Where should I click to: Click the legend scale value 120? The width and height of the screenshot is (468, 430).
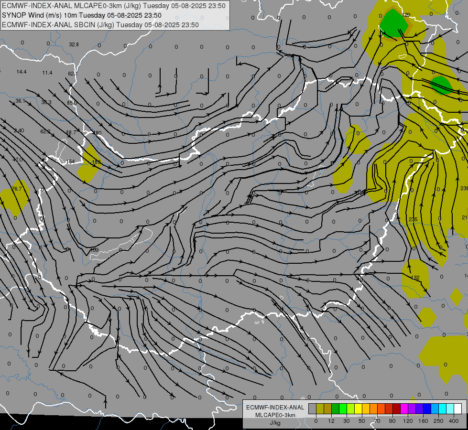pyautogui.click(x=408, y=421)
